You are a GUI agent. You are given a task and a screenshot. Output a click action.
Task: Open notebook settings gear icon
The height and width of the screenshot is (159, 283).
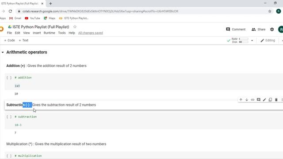272,29
